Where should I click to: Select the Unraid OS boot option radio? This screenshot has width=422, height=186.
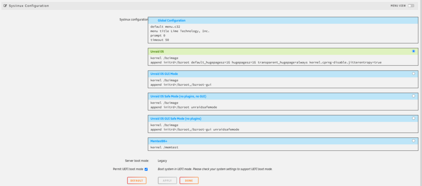(x=414, y=51)
